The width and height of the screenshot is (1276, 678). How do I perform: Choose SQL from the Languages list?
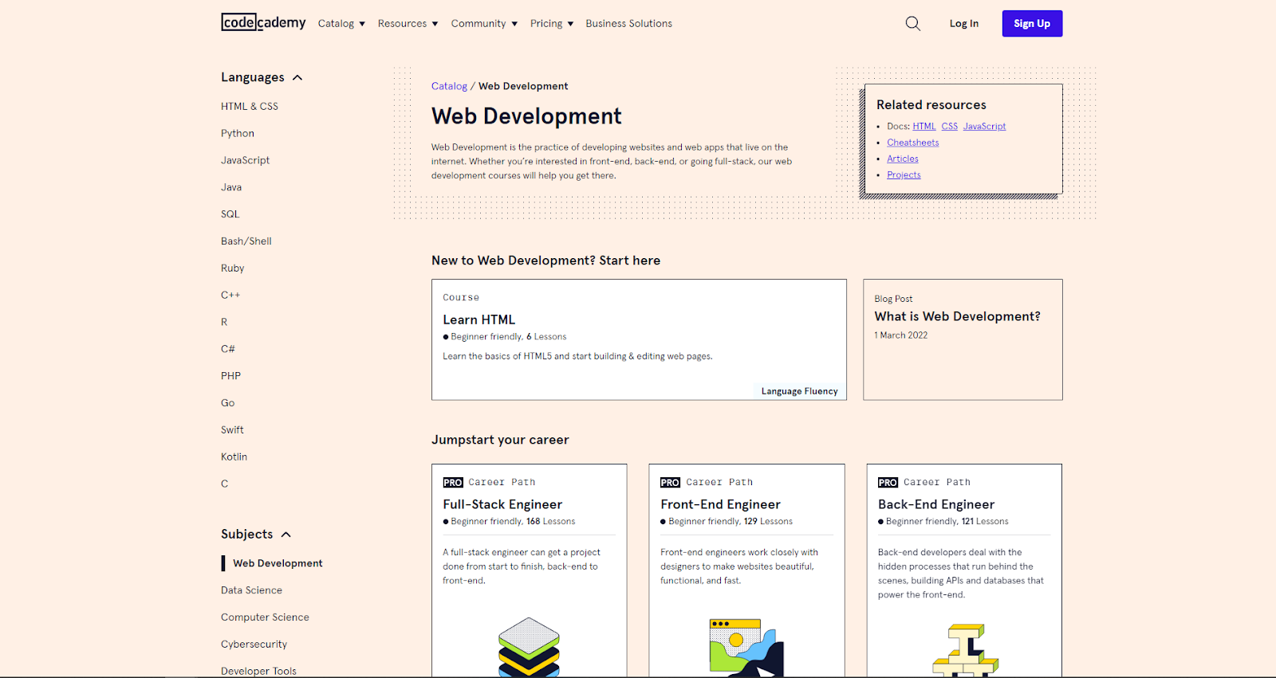[x=230, y=214]
